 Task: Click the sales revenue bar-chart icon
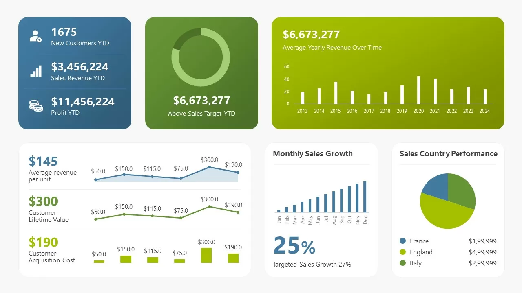(x=36, y=72)
